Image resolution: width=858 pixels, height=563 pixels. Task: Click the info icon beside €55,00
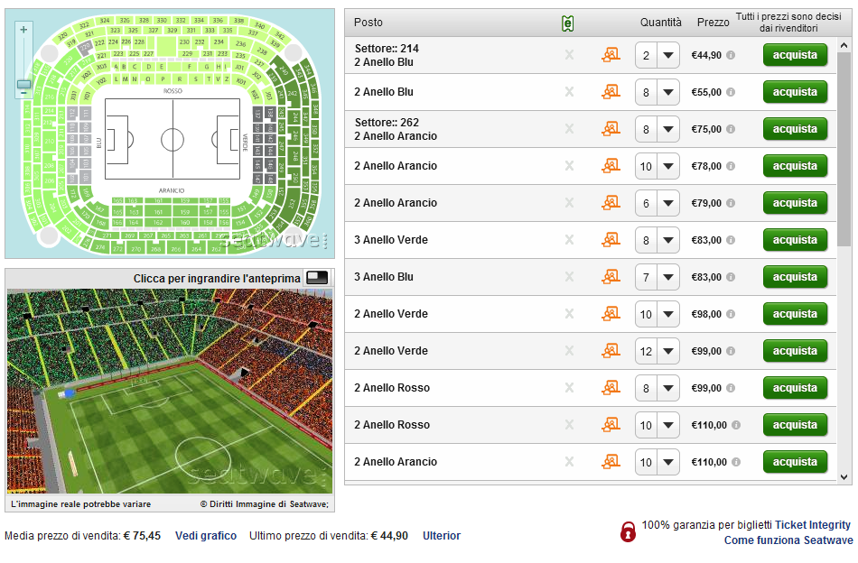click(731, 92)
